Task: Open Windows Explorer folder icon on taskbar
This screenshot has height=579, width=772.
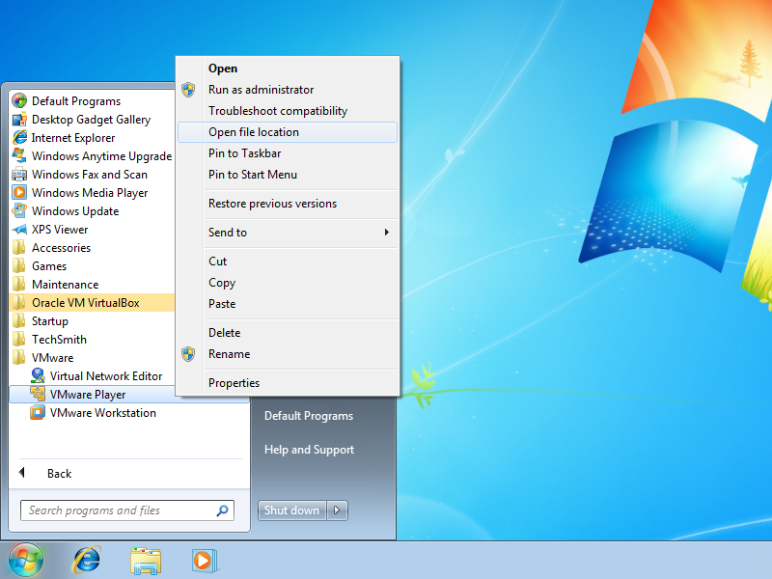Action: point(146,559)
